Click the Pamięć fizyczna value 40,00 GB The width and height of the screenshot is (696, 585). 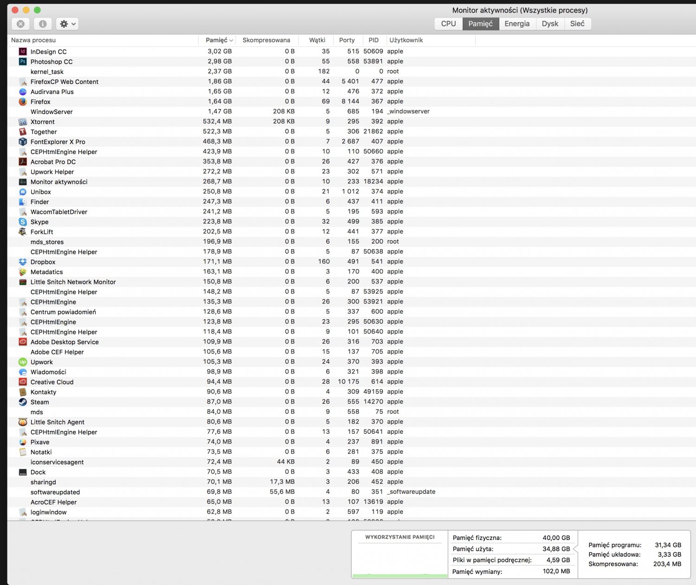tap(556, 538)
